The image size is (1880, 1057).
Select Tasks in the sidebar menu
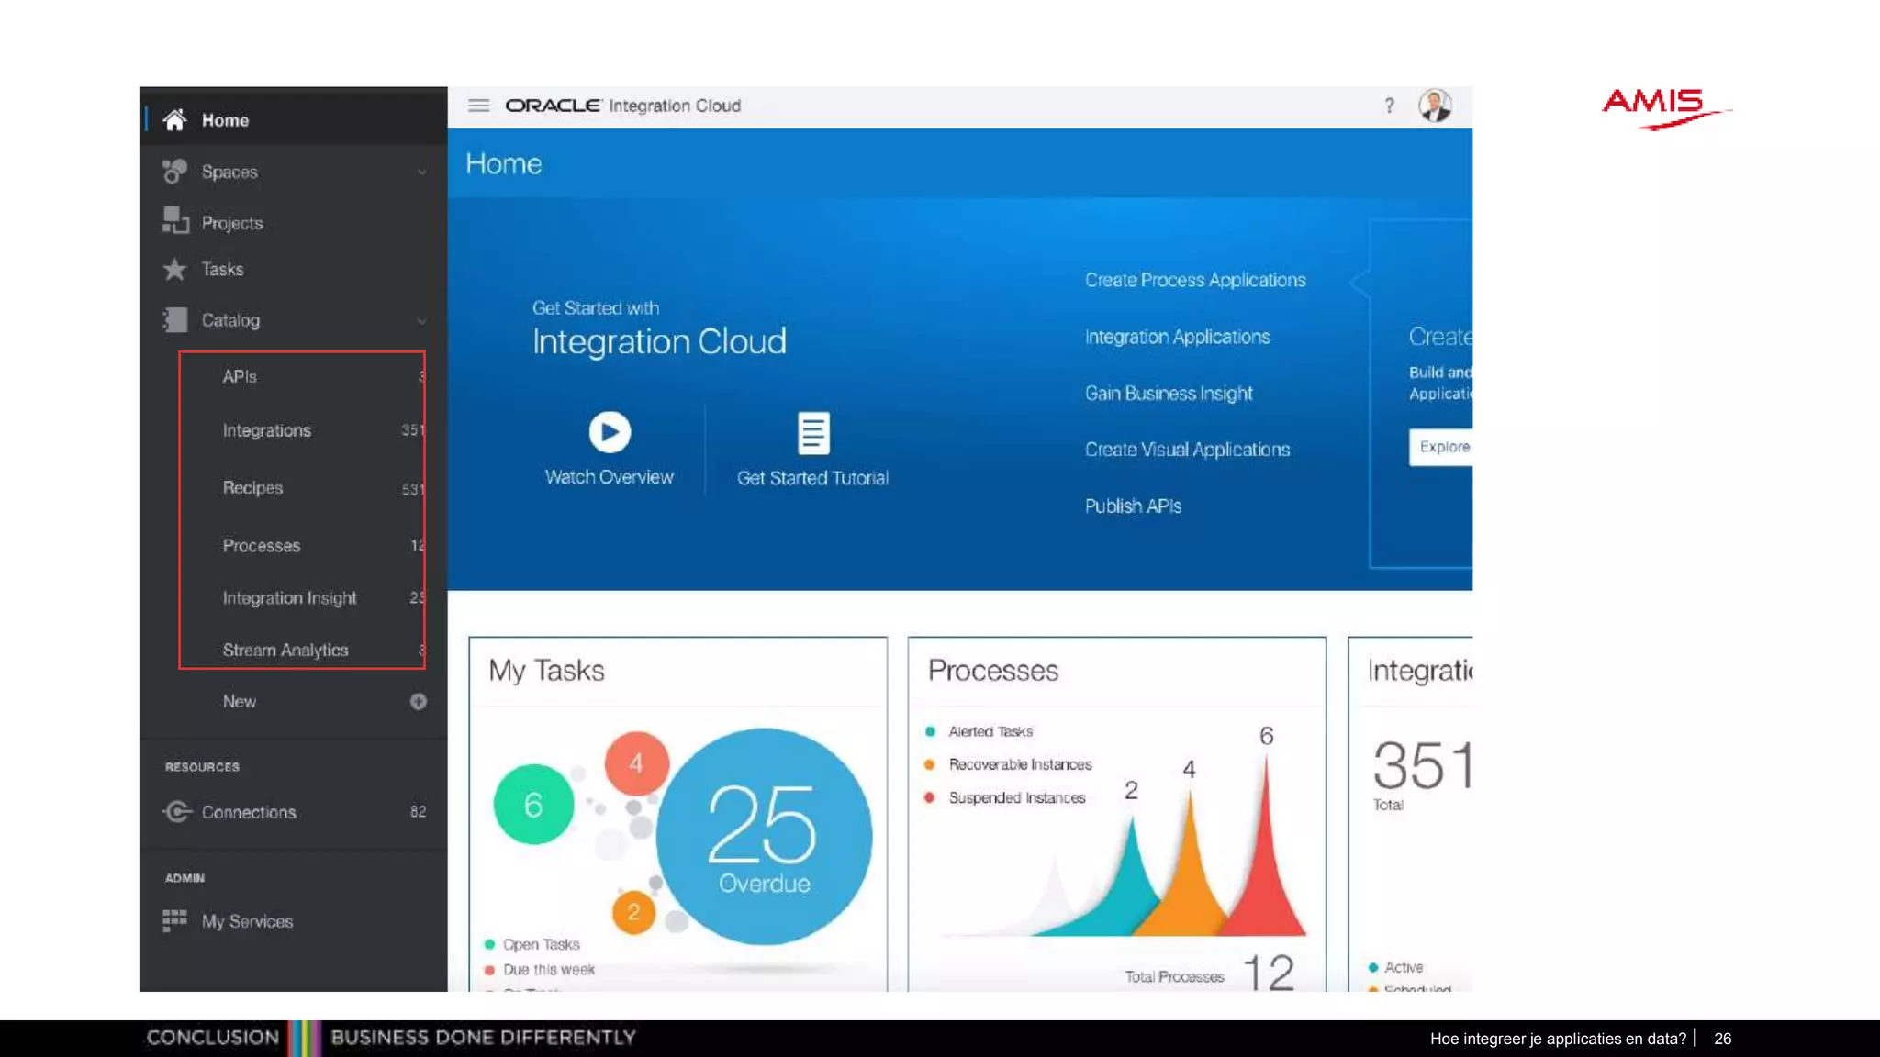click(222, 269)
